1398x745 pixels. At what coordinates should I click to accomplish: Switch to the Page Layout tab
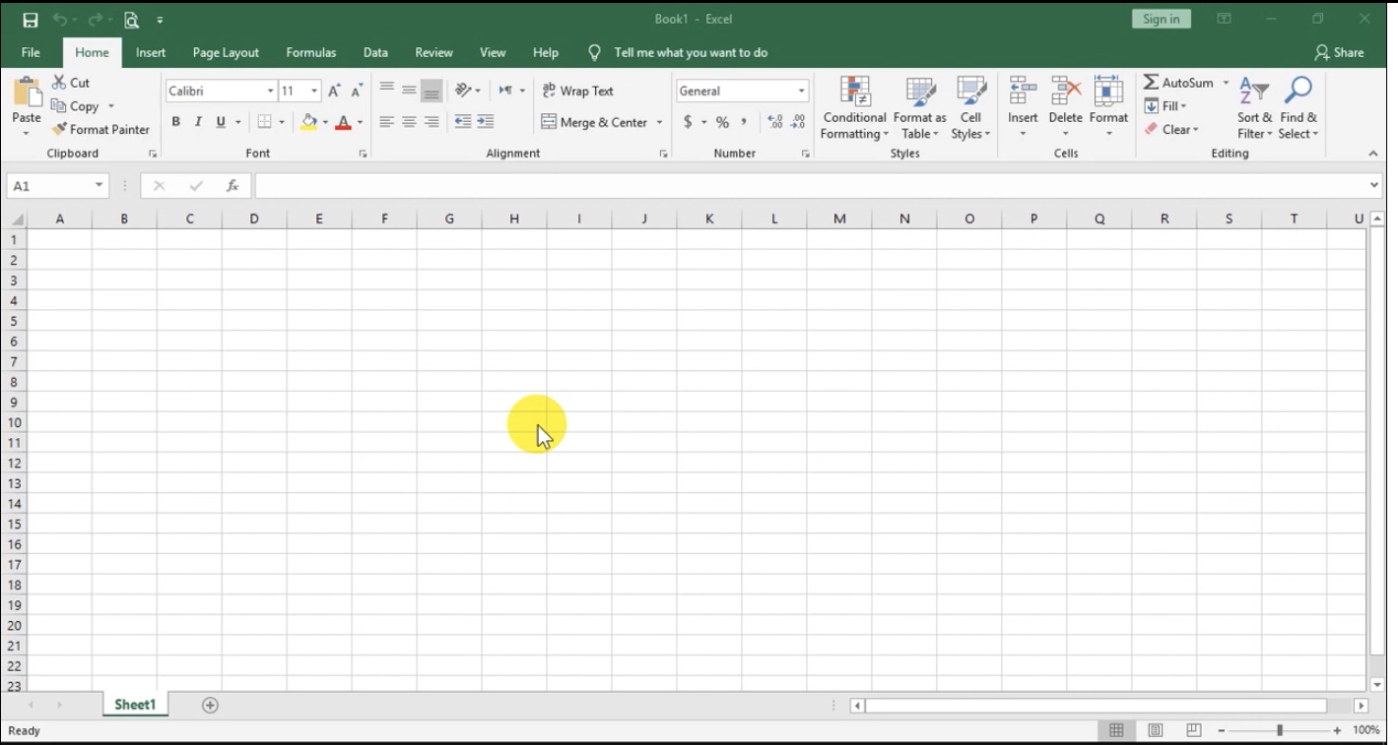point(226,52)
